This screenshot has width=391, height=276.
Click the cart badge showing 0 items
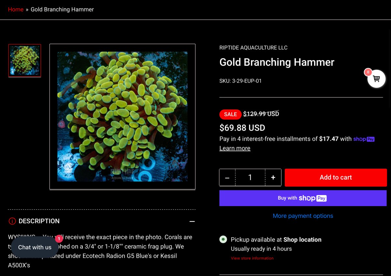(x=368, y=72)
